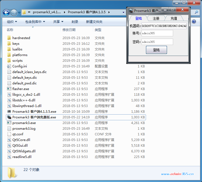The image size is (202, 182).
Task: Click the arrow after Proxmark3 客户端4.1.3.5 in path
Action: click(x=109, y=12)
